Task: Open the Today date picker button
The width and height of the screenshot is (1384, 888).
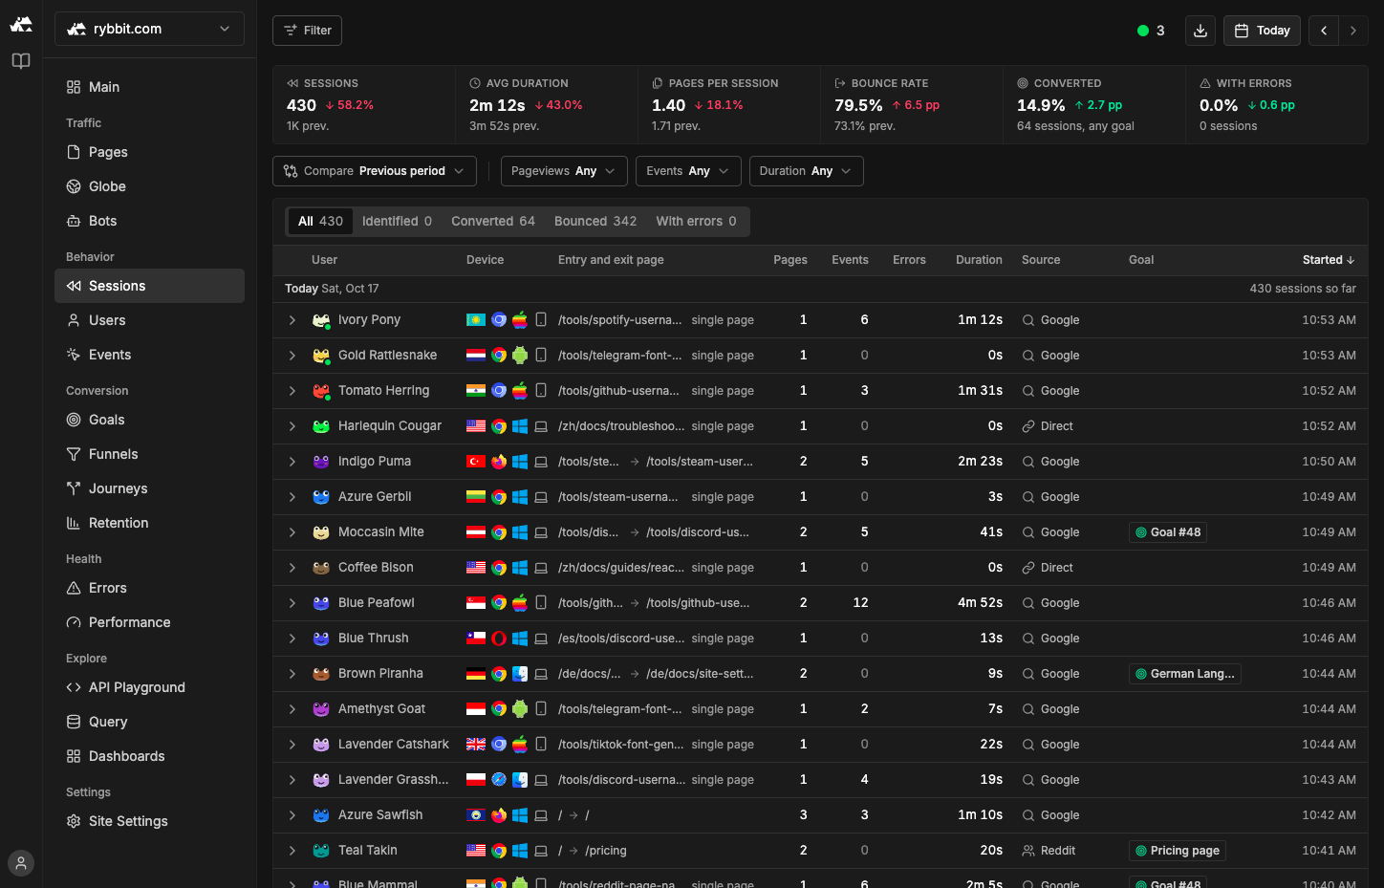Action: pos(1262,31)
